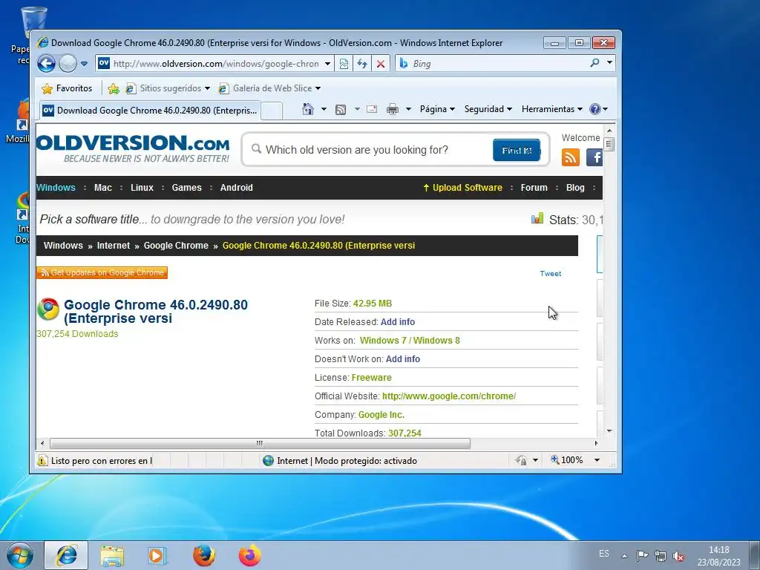This screenshot has height=570, width=760.
Task: Open the orange RSS icon on page
Action: pos(571,157)
